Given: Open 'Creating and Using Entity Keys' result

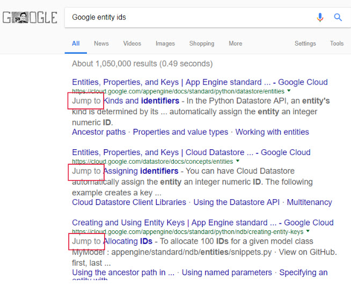Looking at the screenshot, I should (202, 223).
